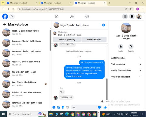
Task: Open Chrome three-dot menu
Action: pos(143,9)
